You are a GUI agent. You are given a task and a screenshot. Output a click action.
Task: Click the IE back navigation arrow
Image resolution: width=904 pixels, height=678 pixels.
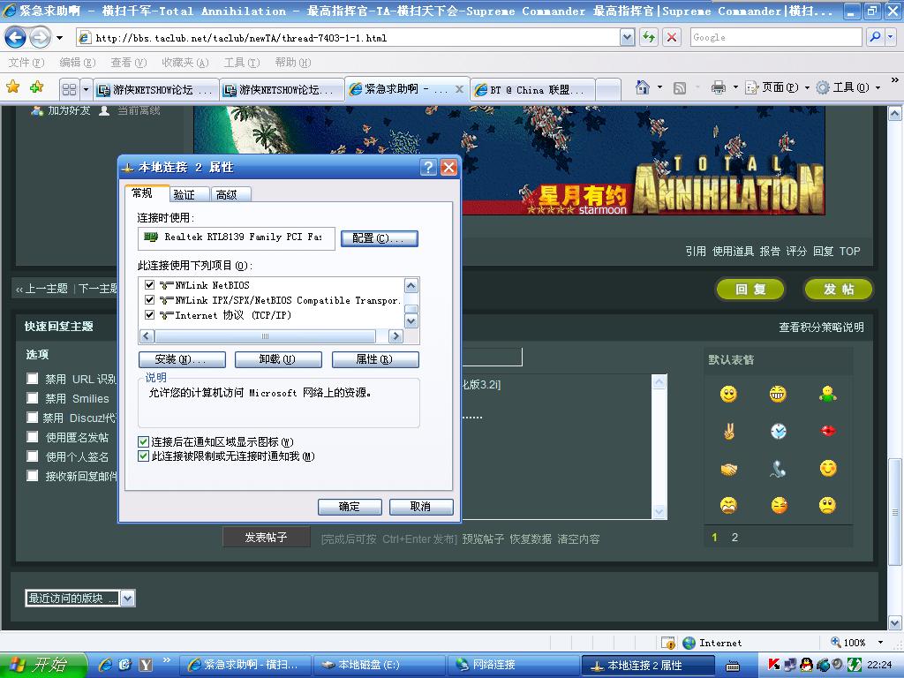[16, 38]
